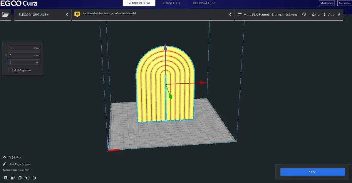The image size is (352, 183).
Task: Collapse the Objektliste panel
Action: click(4, 157)
